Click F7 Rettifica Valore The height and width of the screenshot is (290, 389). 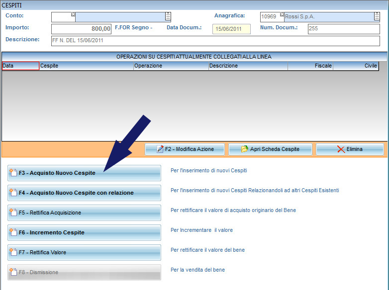[x=84, y=252]
